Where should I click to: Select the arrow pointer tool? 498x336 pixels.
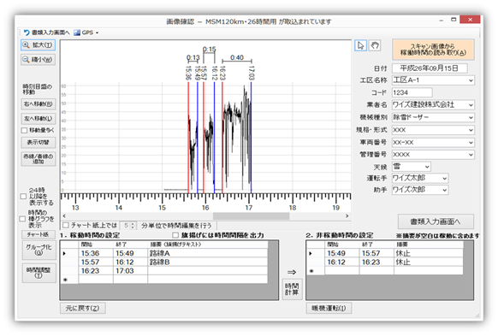click(360, 45)
